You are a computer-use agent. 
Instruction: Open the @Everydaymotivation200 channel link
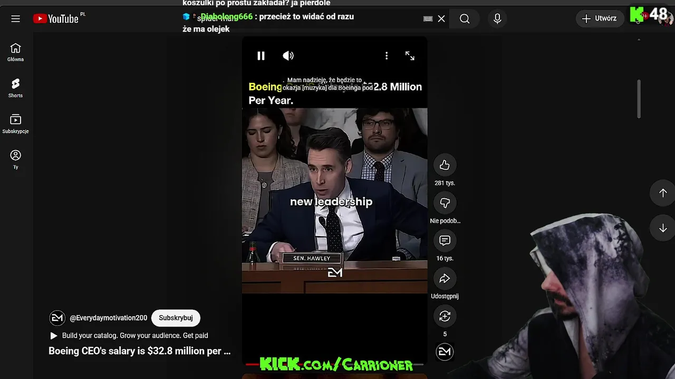[109, 318]
